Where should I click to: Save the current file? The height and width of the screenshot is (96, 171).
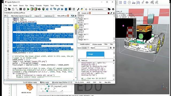tap(13, 9)
